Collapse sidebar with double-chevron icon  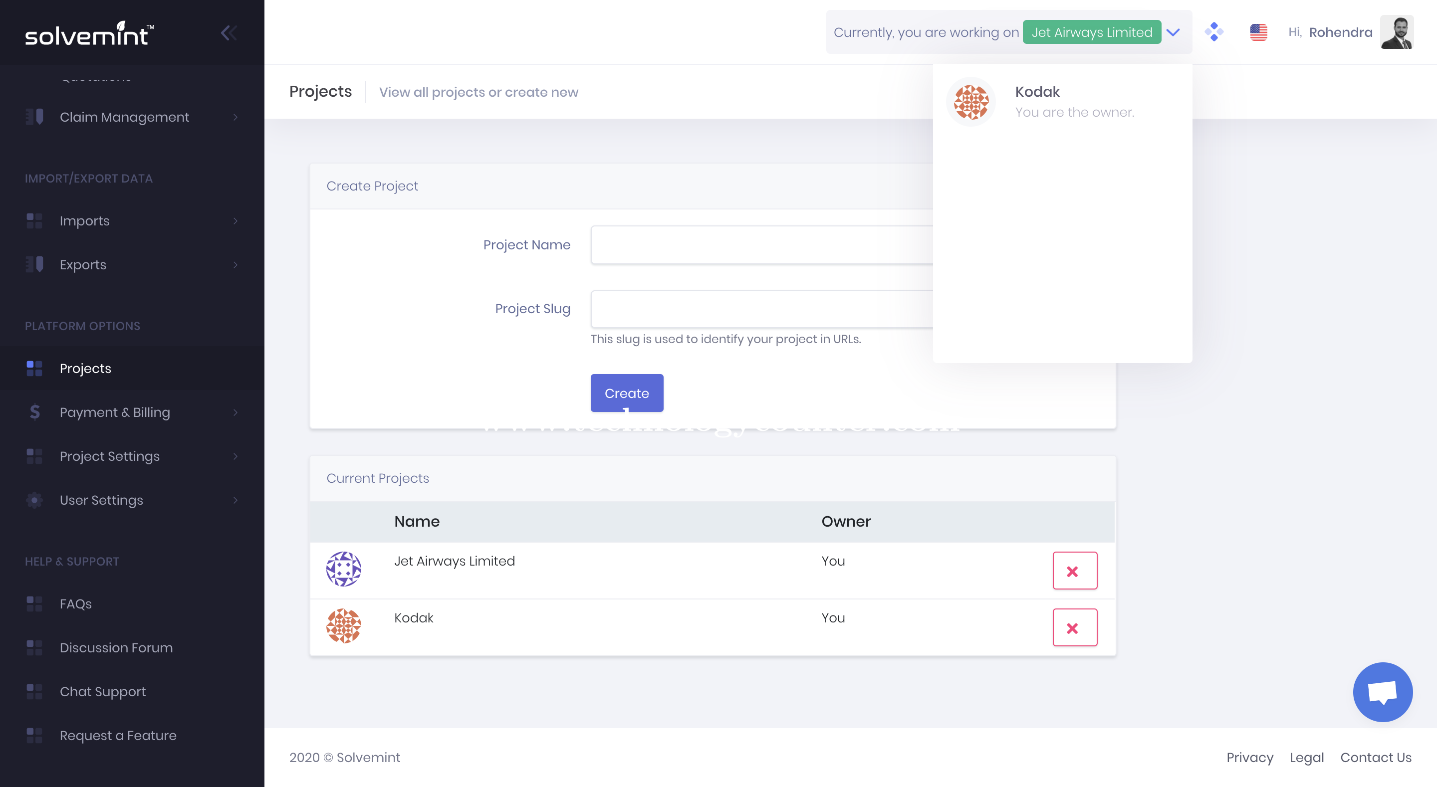point(229,33)
